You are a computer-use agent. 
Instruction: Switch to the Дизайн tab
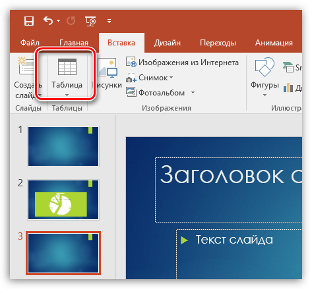(x=168, y=43)
